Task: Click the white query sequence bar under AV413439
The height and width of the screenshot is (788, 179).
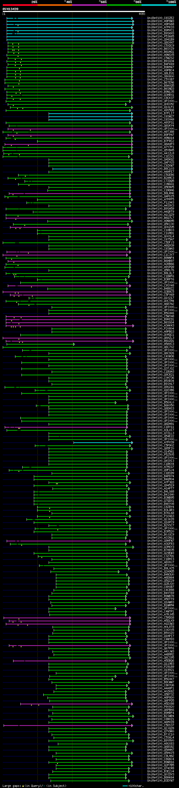Action: click(x=74, y=12)
